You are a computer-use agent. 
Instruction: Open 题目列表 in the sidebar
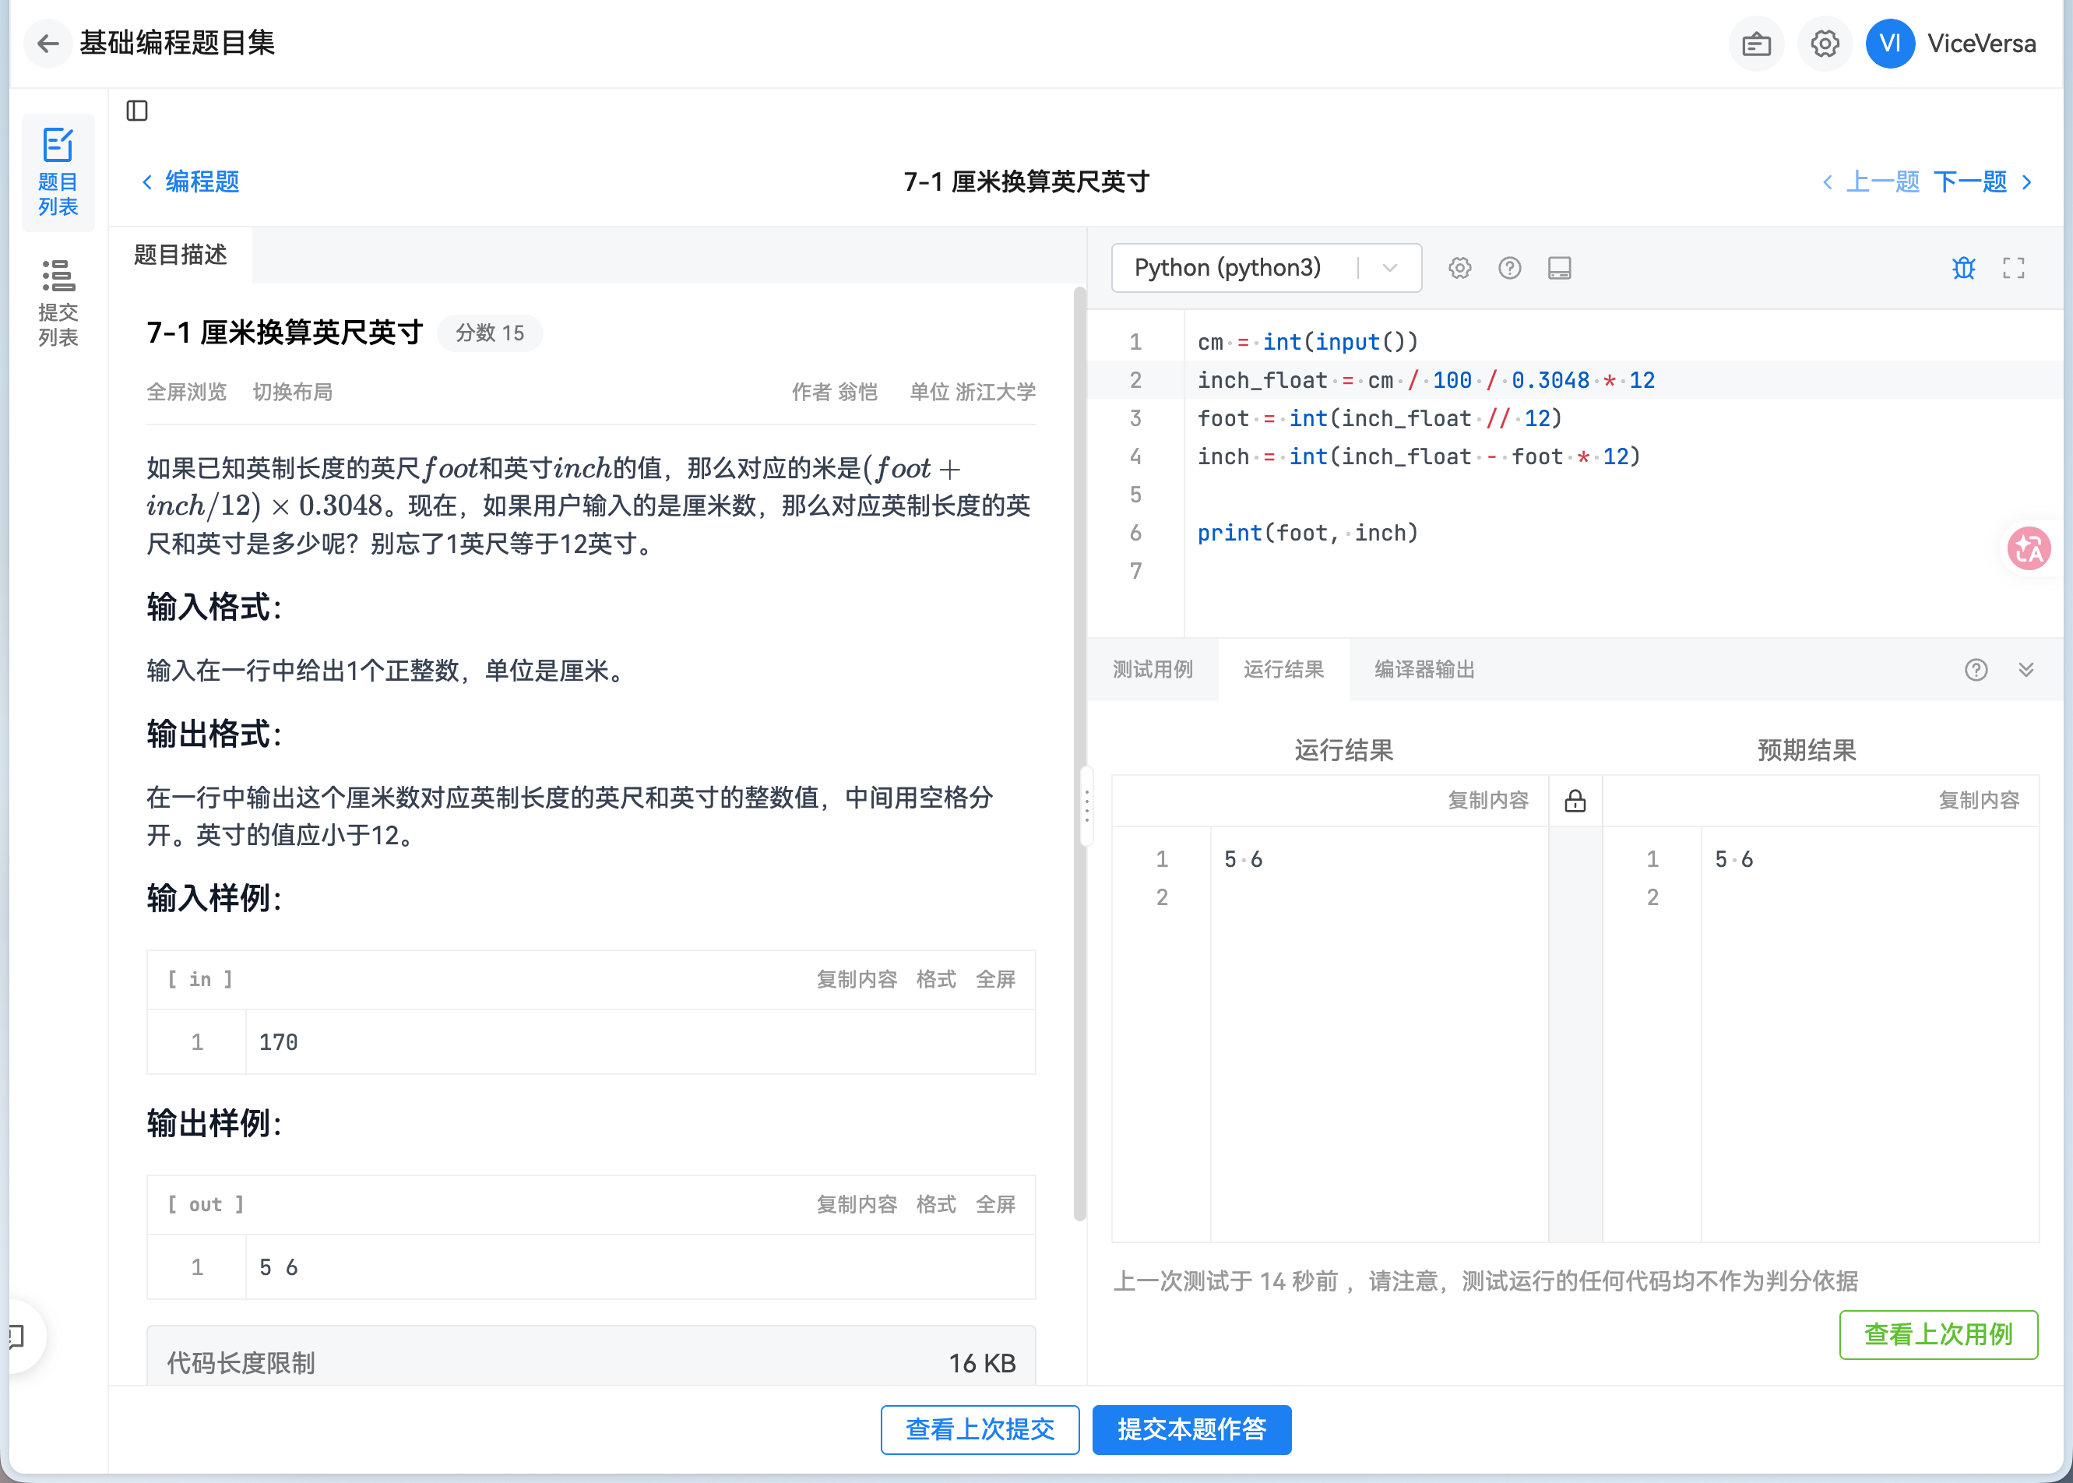pos(58,171)
